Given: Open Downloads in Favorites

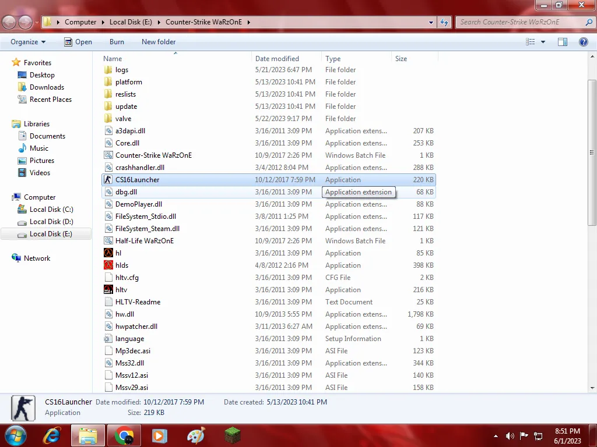Looking at the screenshot, I should [x=47, y=87].
